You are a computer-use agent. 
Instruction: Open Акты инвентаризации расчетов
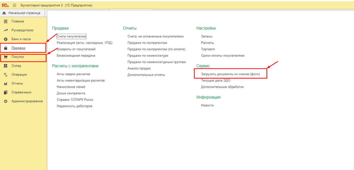pyautogui.click(x=81, y=80)
